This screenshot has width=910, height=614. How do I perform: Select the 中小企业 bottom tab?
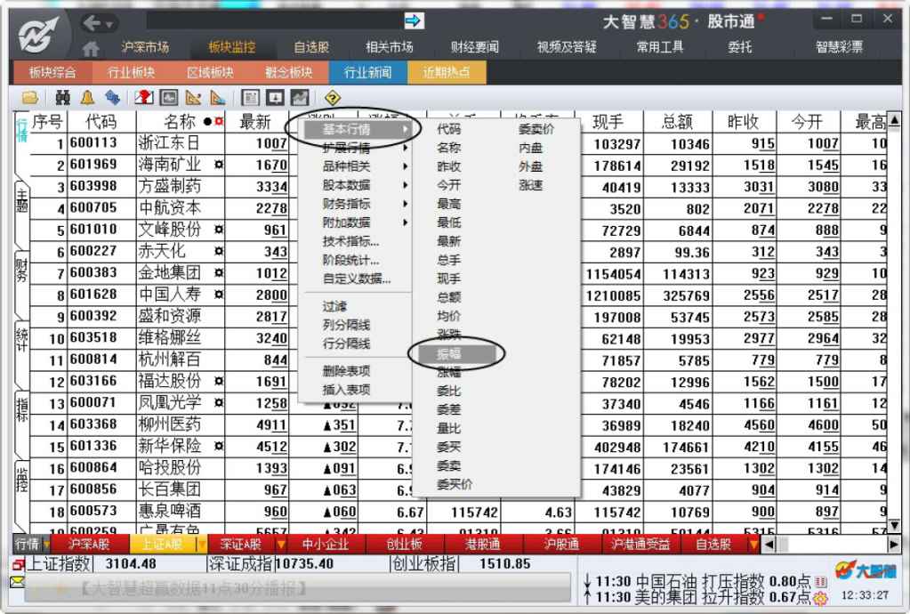click(x=325, y=545)
